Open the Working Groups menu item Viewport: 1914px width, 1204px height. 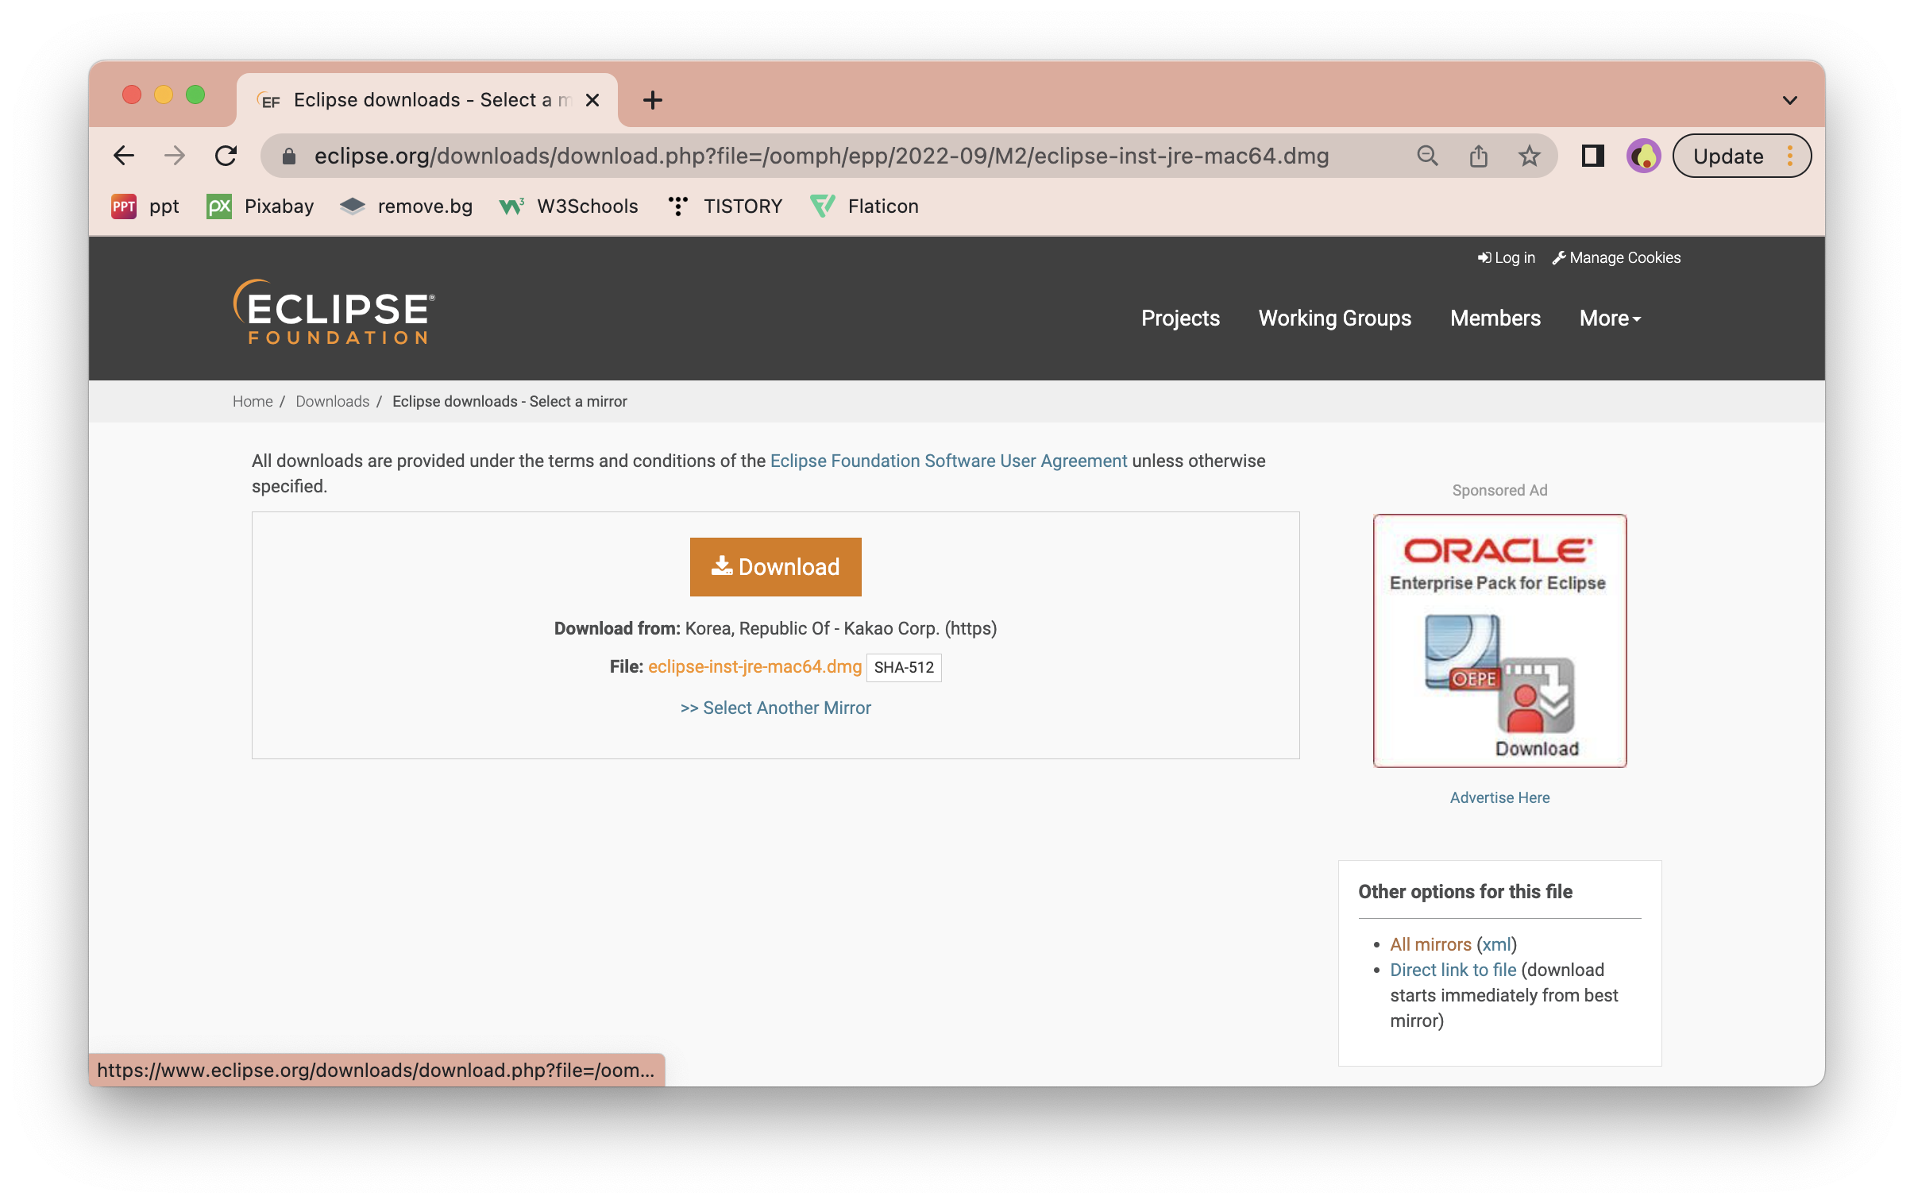tap(1333, 318)
